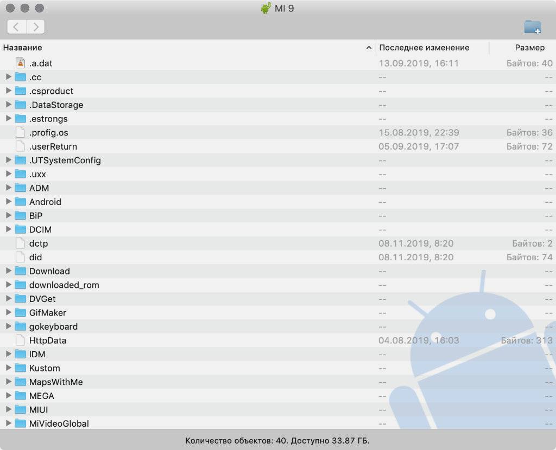Select the downloaded_rom folder name
Screen dimensions: 556x450
coord(64,285)
